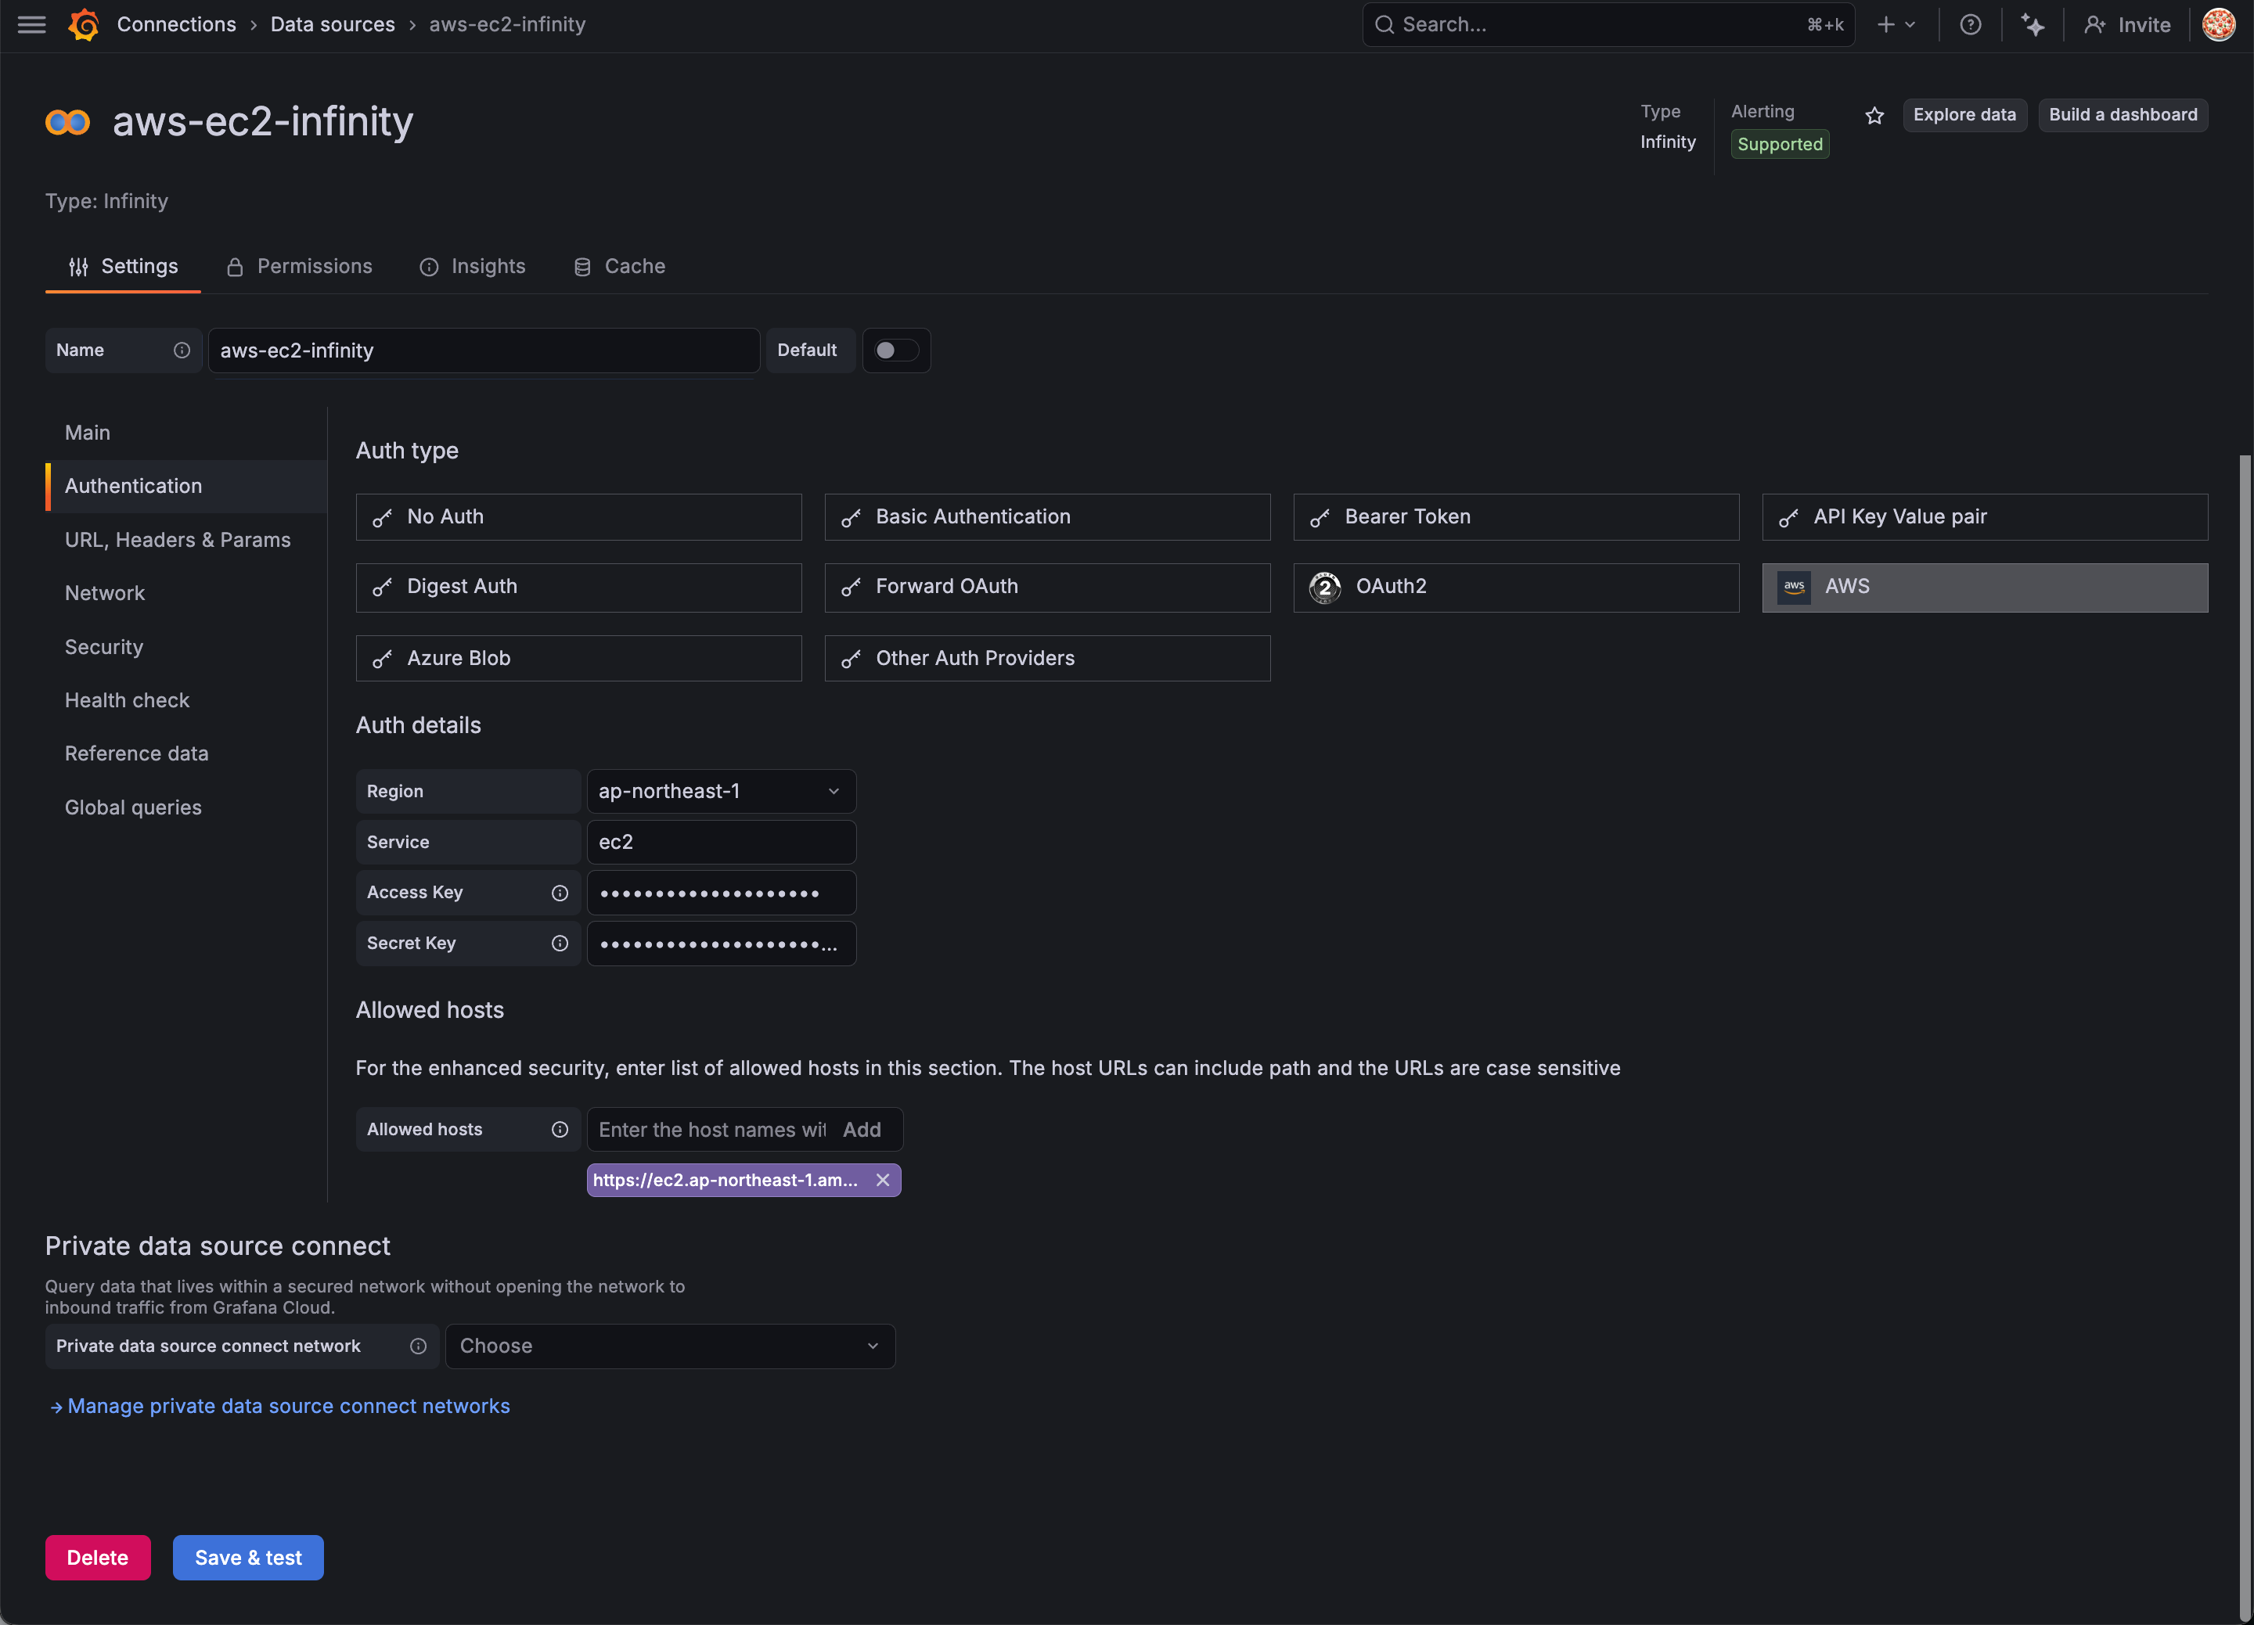Open the private data source network dropdown
Image resolution: width=2254 pixels, height=1625 pixels.
670,1346
